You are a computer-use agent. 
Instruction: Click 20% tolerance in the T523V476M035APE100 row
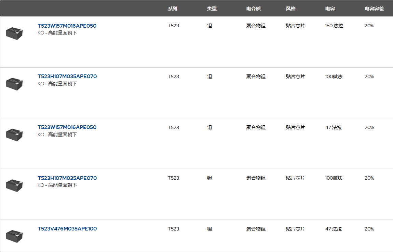click(x=369, y=229)
